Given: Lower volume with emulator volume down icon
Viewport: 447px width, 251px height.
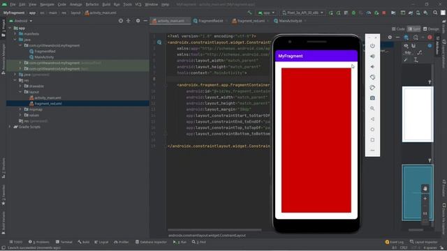Looking at the screenshot, I should click(372, 67).
